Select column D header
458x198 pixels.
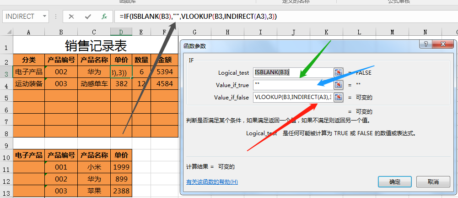(121, 32)
